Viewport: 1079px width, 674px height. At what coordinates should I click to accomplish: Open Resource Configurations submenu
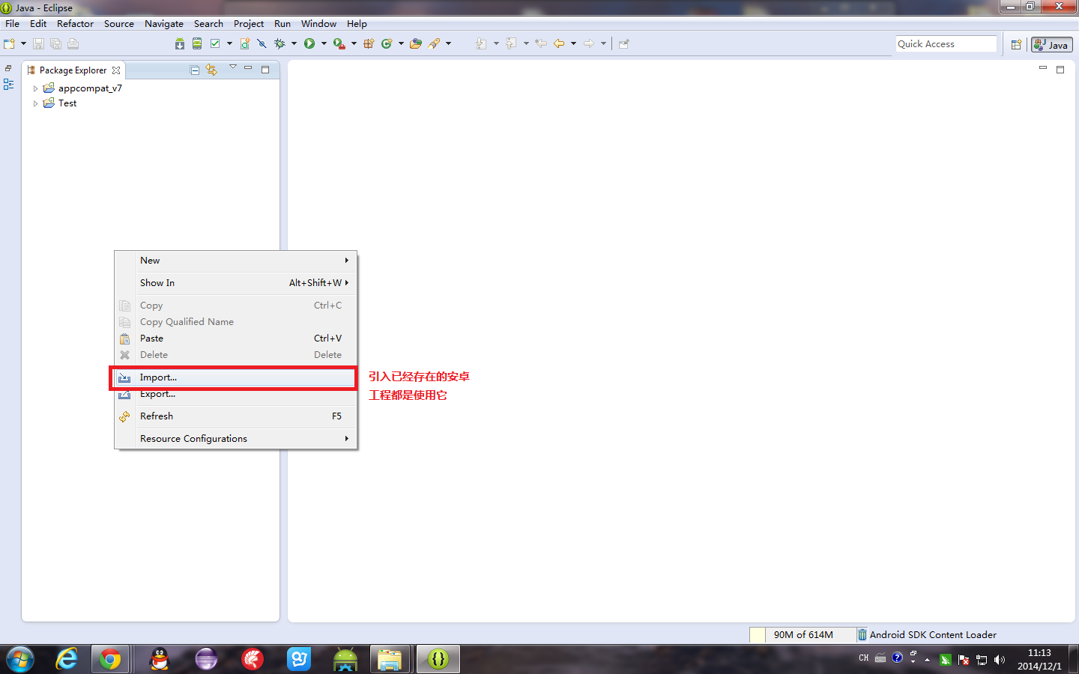[235, 439]
